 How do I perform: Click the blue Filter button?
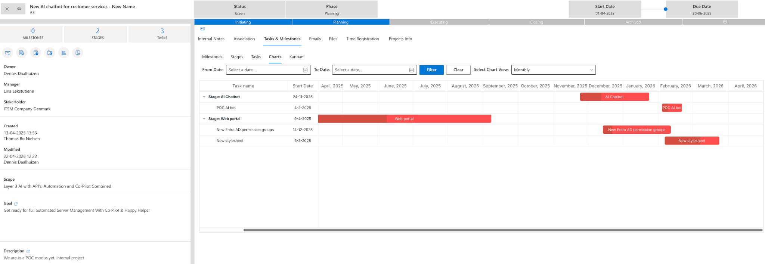coord(431,70)
